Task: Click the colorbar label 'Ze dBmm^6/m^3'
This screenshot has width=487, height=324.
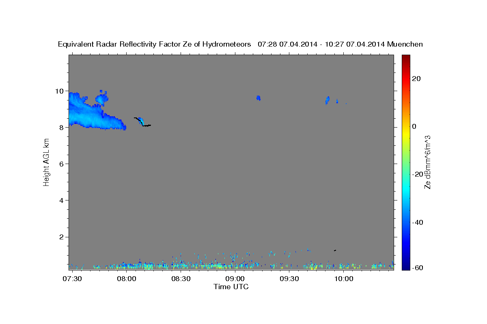Action: pyautogui.click(x=427, y=162)
